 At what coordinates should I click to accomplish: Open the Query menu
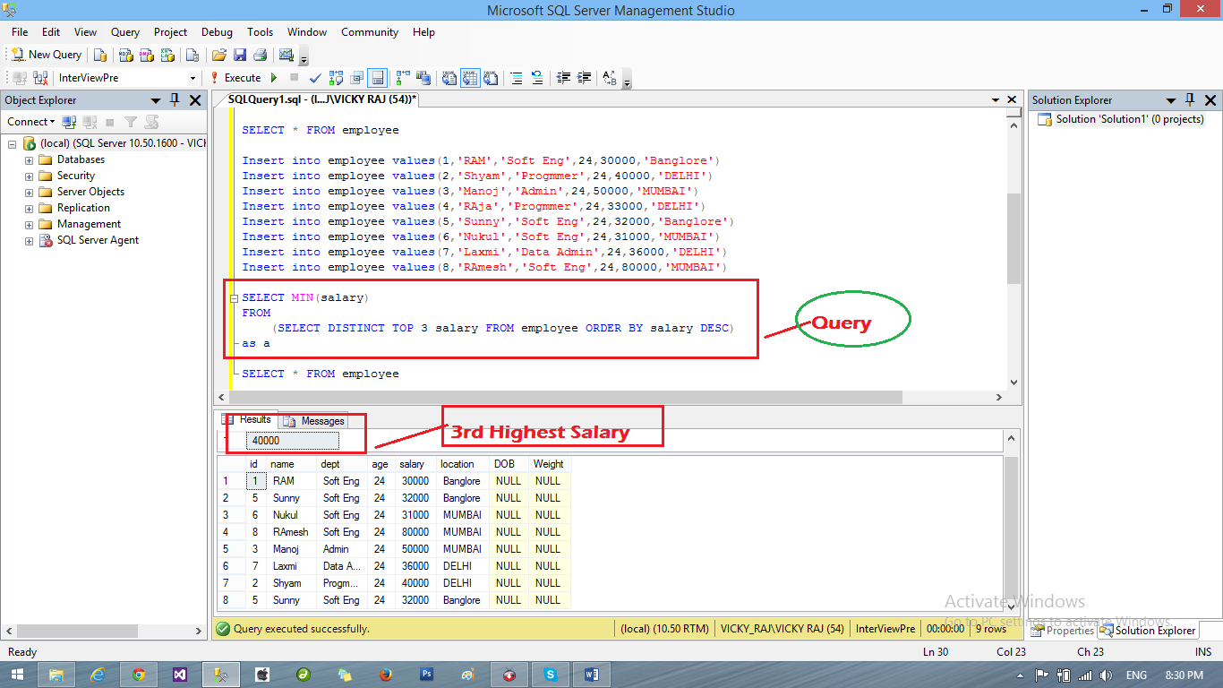[x=124, y=31]
